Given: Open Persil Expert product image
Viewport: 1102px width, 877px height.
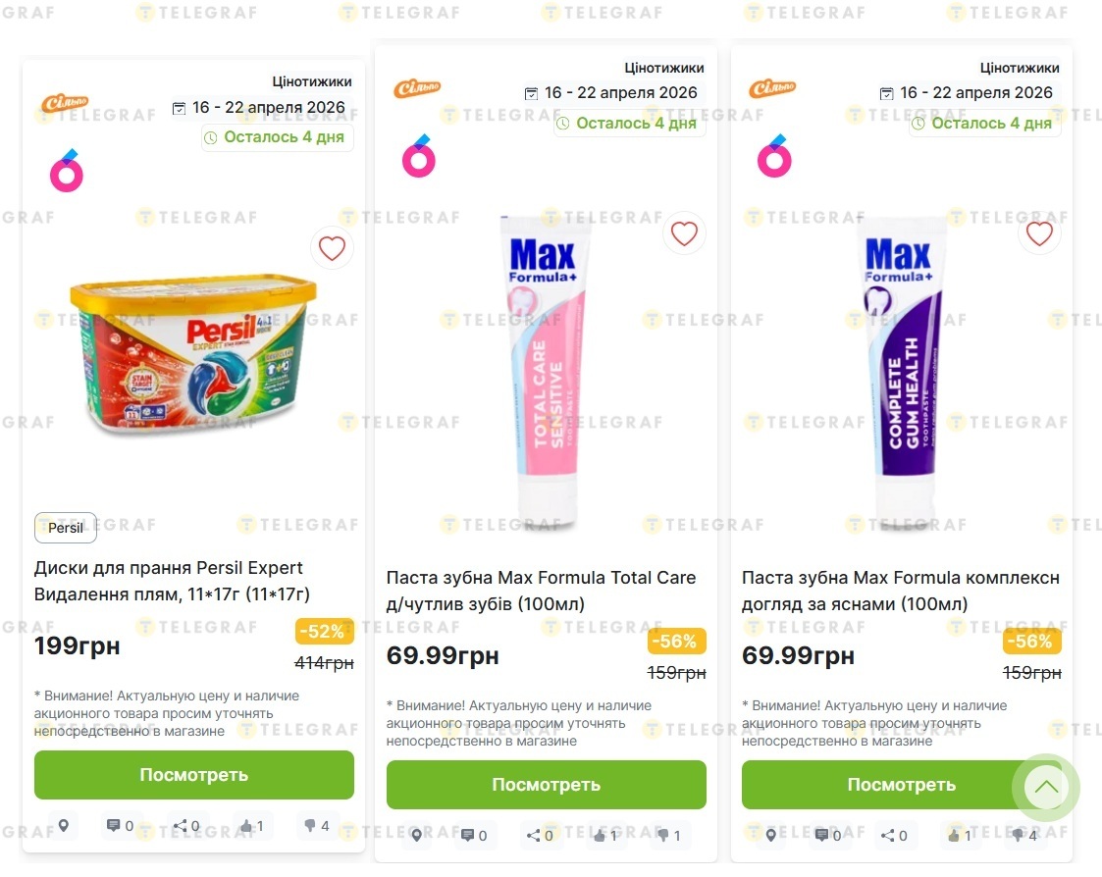Looking at the screenshot, I should pyautogui.click(x=193, y=353).
